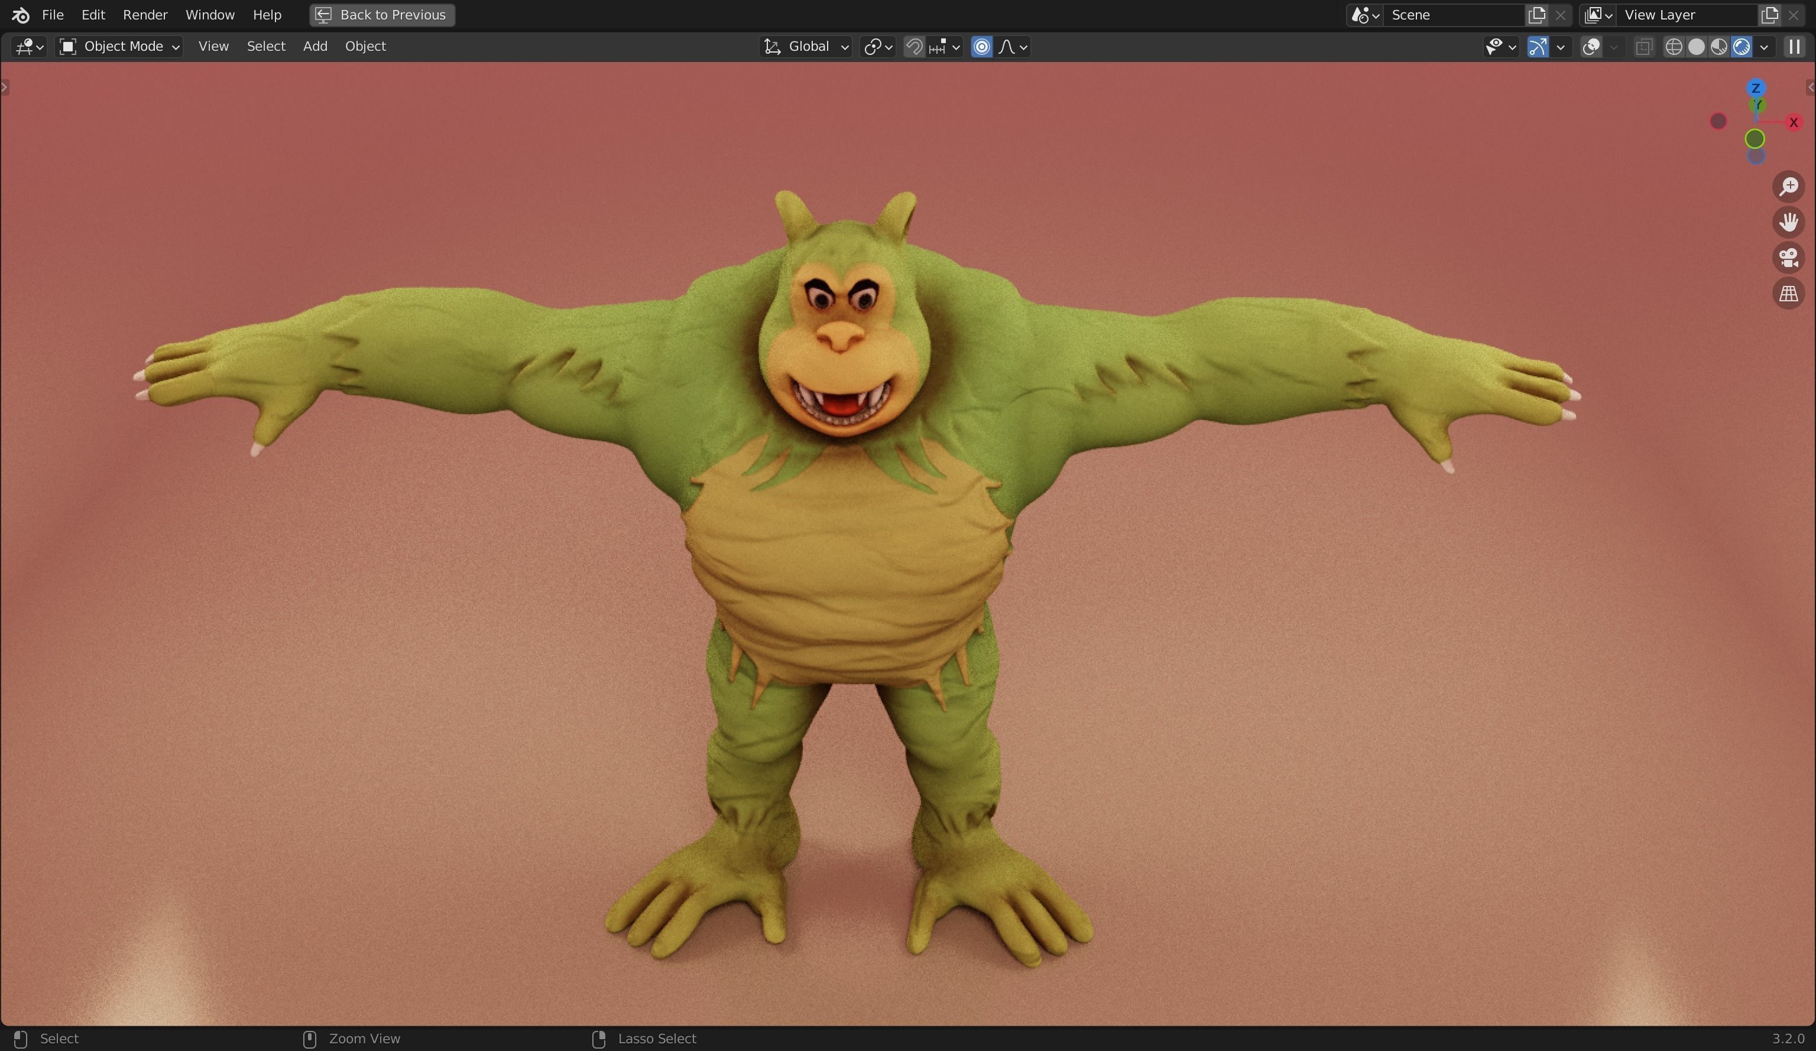Click the View Layer name field
This screenshot has width=1816, height=1051.
1687,15
